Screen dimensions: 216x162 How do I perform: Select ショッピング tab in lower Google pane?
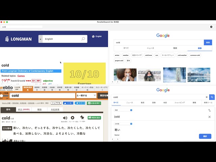pyautogui.click(x=180, y=103)
